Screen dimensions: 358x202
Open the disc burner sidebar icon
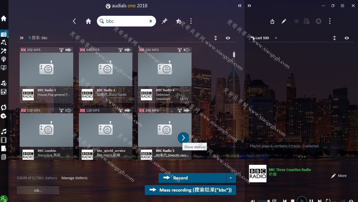tap(4, 116)
